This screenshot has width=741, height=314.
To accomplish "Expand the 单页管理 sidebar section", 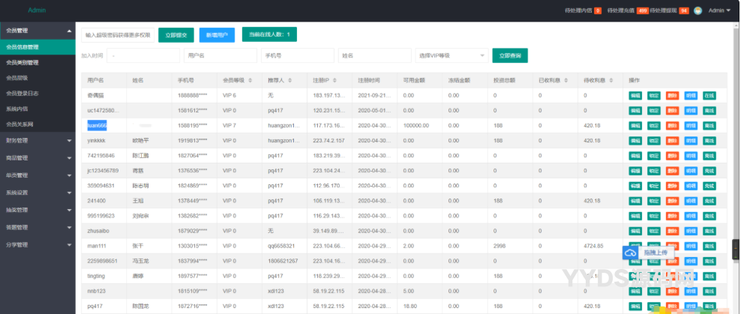I will coord(37,175).
